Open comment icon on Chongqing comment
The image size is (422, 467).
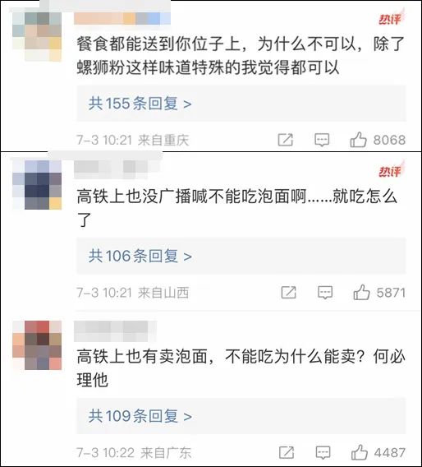pos(322,140)
